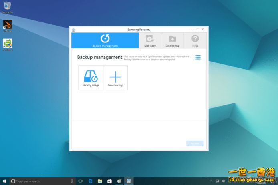The width and height of the screenshot is (278, 185).
Task: Open the Recycle Bin desktop icon
Action: tap(7, 8)
